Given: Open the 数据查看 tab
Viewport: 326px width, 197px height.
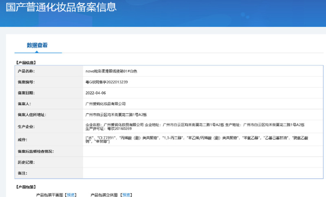Looking at the screenshot, I should (x=37, y=45).
